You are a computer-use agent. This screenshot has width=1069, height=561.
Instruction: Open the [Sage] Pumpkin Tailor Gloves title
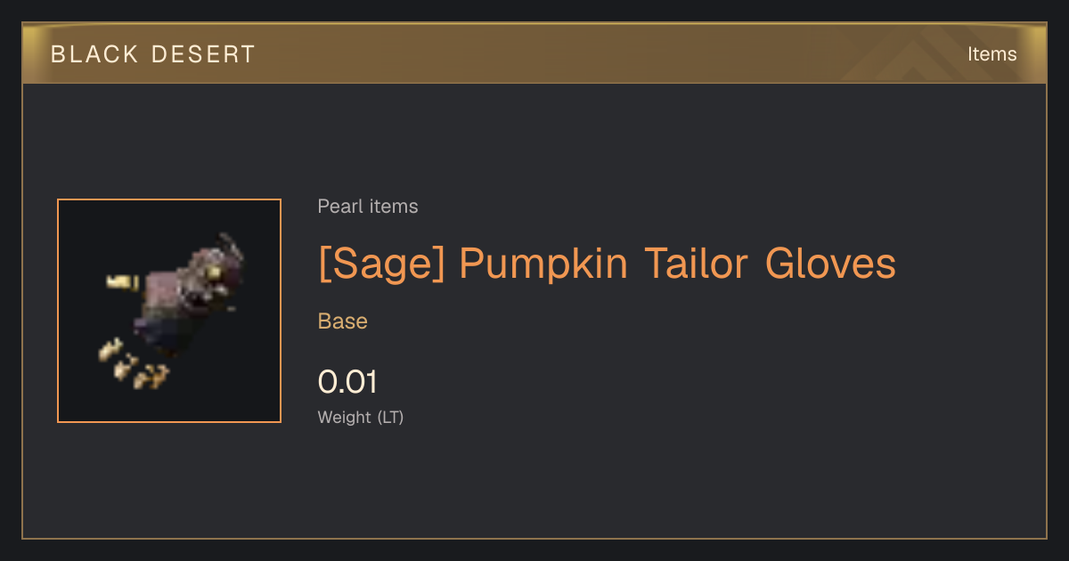607,263
